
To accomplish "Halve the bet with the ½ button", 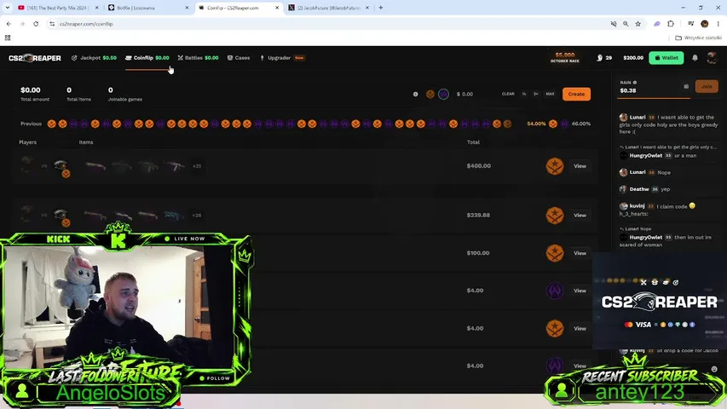I will tap(524, 94).
